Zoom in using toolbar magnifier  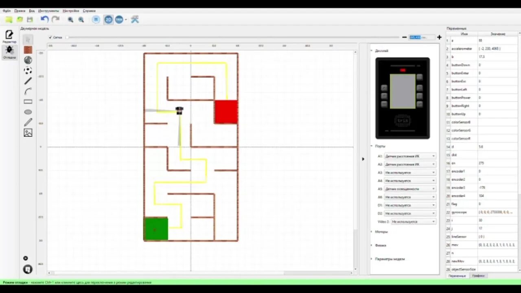coord(70,20)
